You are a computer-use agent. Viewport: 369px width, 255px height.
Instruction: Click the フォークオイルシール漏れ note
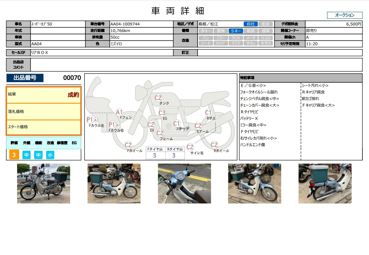click(x=259, y=92)
